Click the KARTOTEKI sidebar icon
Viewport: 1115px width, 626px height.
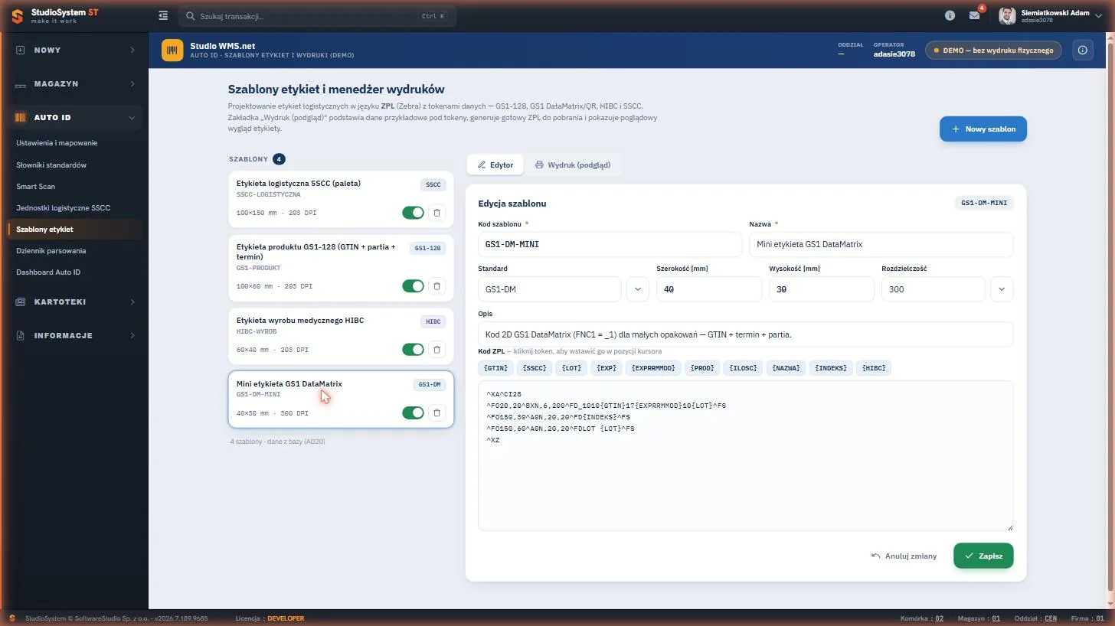[x=21, y=302]
